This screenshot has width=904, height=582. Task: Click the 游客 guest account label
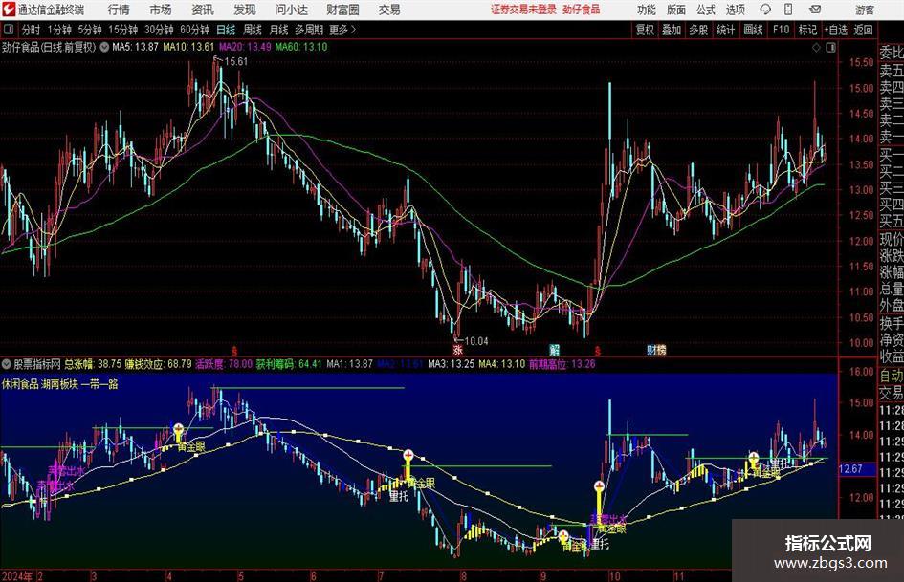[x=865, y=10]
